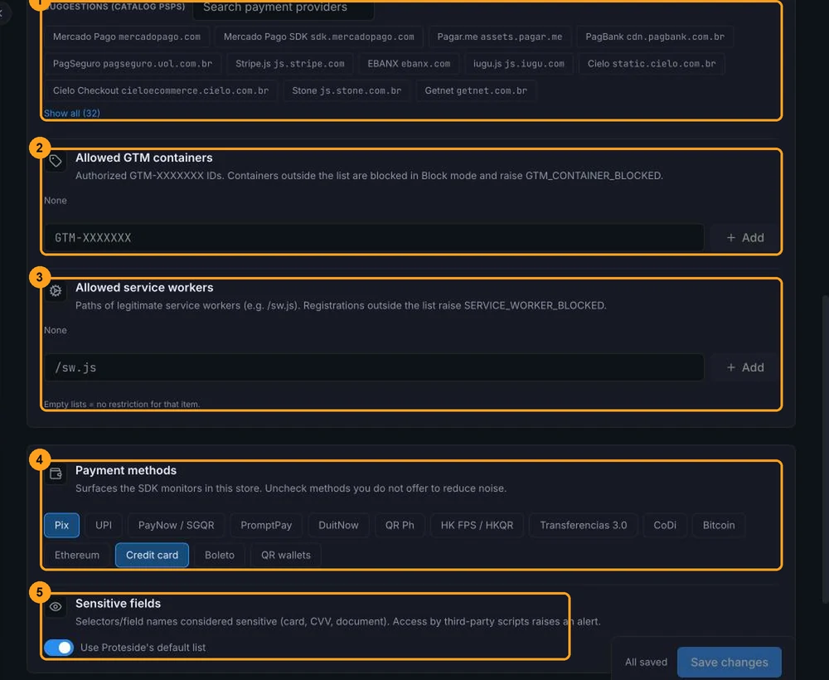Select EBANX ebanx.com suggestion
Image resolution: width=829 pixels, height=680 pixels.
pyautogui.click(x=409, y=64)
